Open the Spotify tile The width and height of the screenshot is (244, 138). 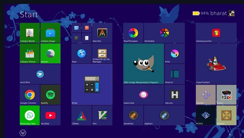click(x=50, y=95)
